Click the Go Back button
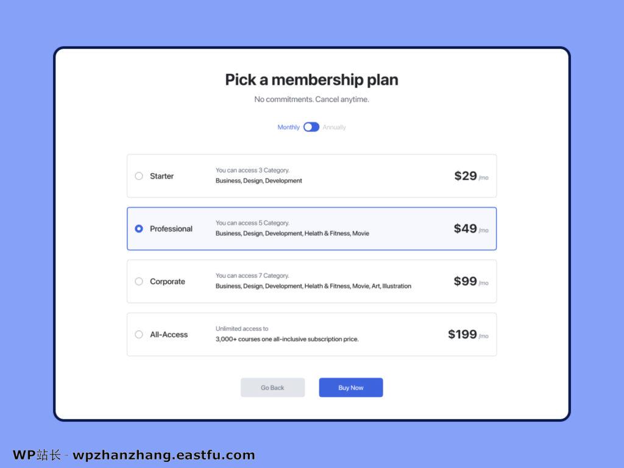 (272, 388)
